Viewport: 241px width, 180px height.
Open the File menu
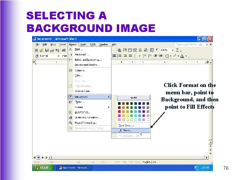click(37, 45)
